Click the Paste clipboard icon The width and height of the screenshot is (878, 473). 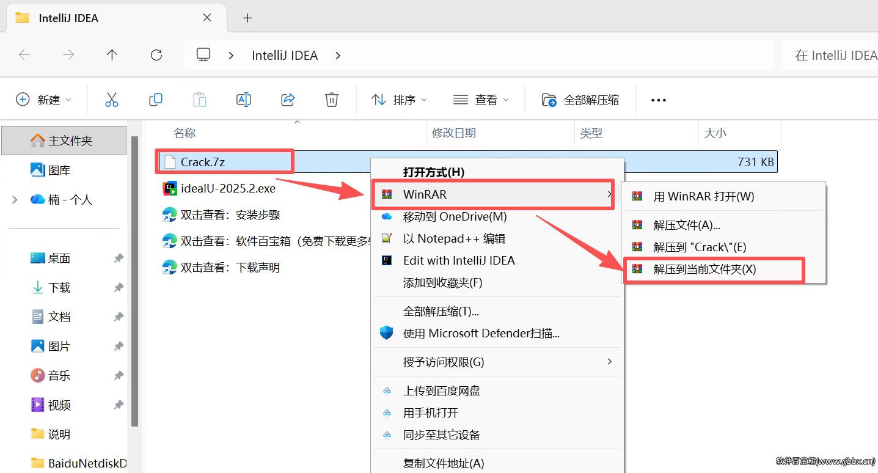(200, 100)
